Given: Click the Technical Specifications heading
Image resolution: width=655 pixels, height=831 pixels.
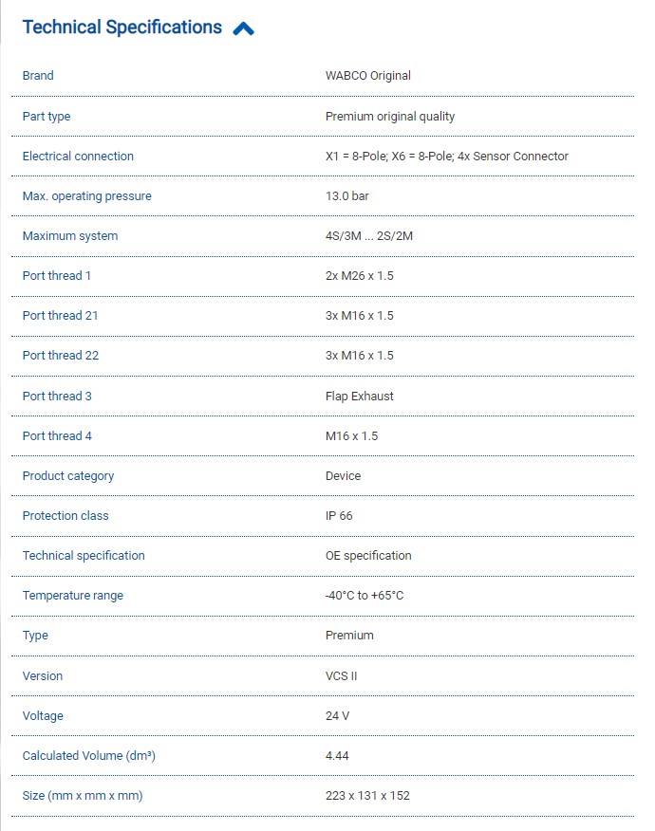Looking at the screenshot, I should tap(122, 28).
